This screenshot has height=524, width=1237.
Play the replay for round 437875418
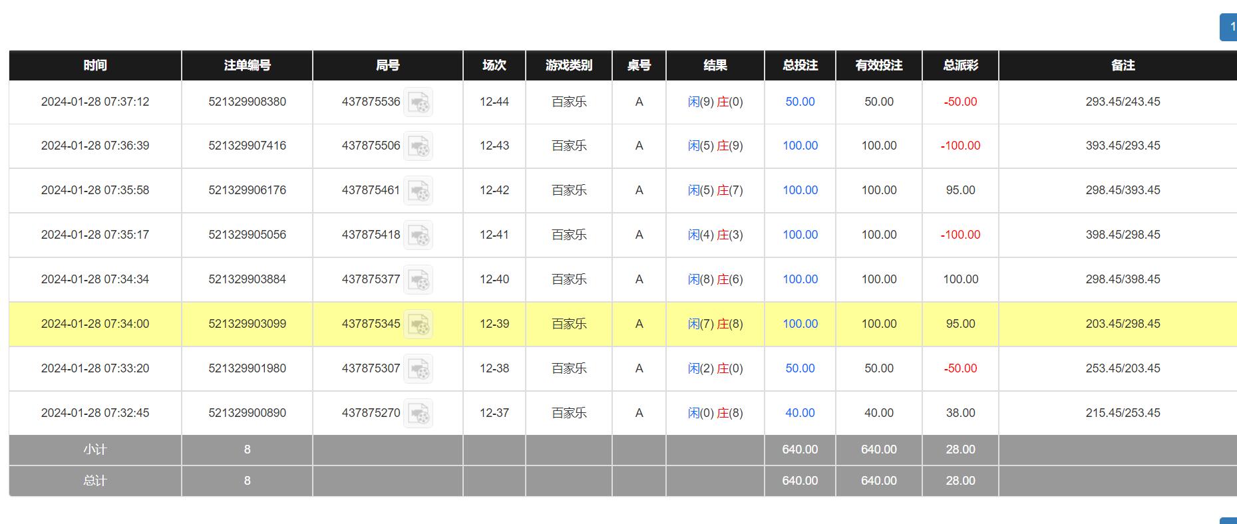[418, 235]
